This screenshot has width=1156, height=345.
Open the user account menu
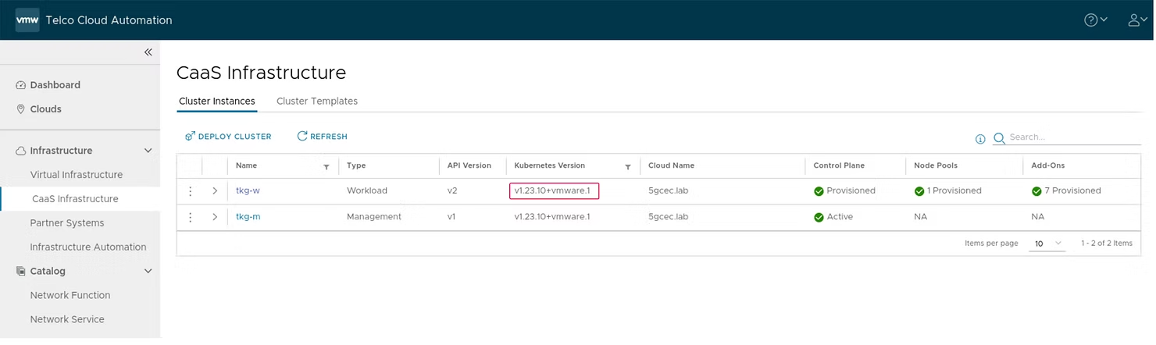coord(1137,20)
